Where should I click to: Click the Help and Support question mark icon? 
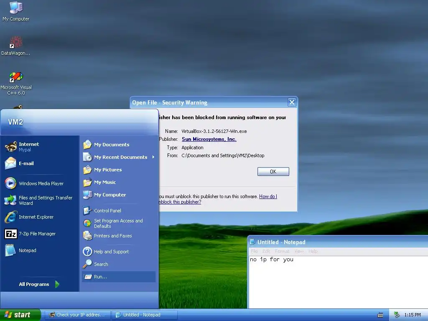click(87, 251)
